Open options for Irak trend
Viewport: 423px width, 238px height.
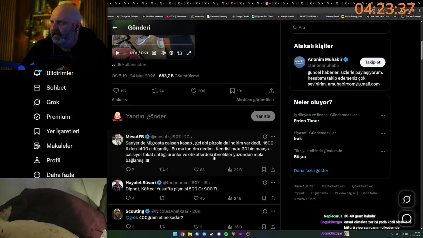383,134
